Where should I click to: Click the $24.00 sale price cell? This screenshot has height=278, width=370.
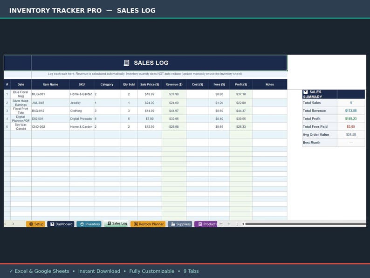[x=150, y=103]
